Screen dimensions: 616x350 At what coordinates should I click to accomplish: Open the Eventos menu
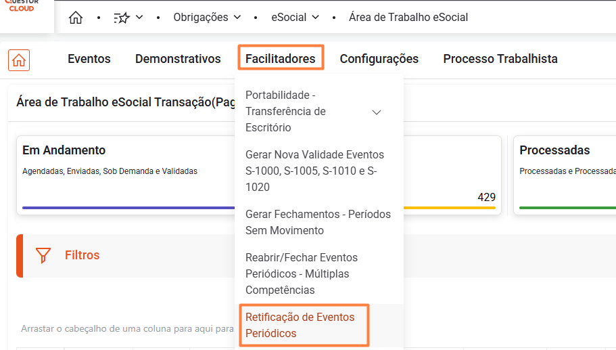pos(89,59)
